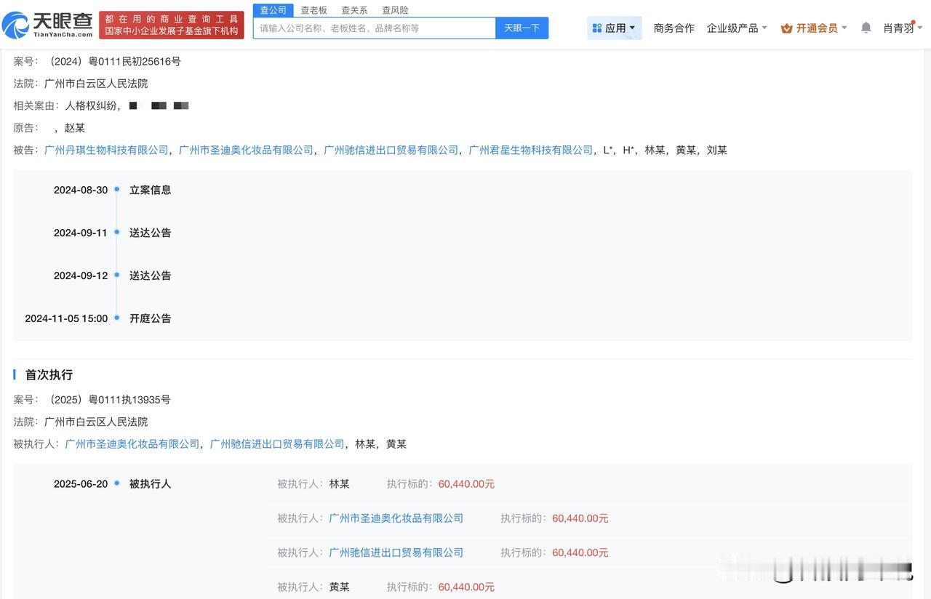Switch to the 查风险 tab

pos(395,10)
